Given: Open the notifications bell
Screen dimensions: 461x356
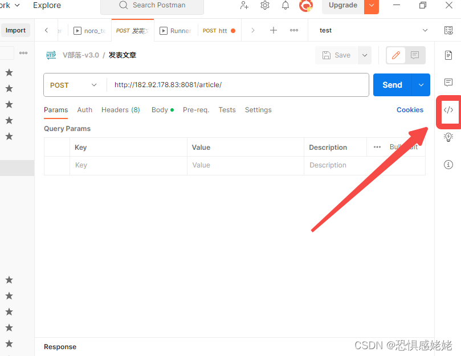Looking at the screenshot, I should (285, 5).
